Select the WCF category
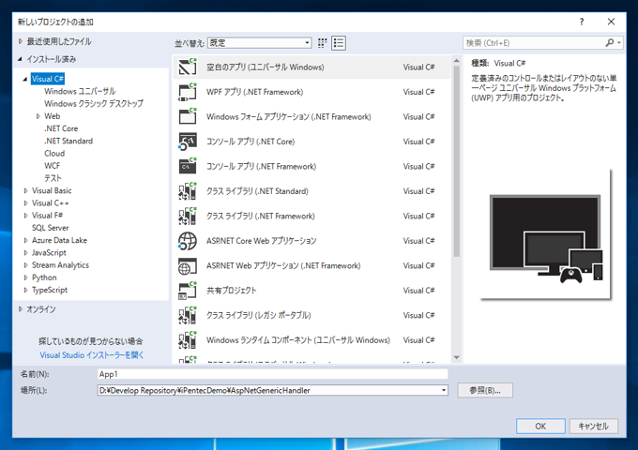The height and width of the screenshot is (450, 638). point(53,166)
